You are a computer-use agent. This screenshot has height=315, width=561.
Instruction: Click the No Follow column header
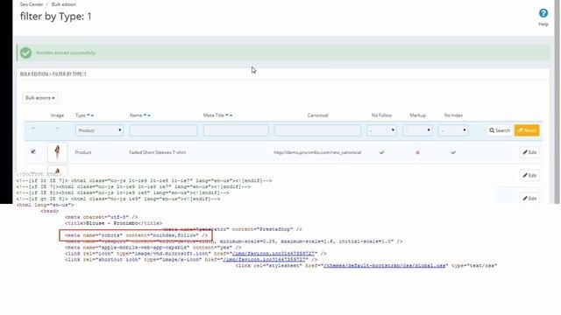(381, 115)
